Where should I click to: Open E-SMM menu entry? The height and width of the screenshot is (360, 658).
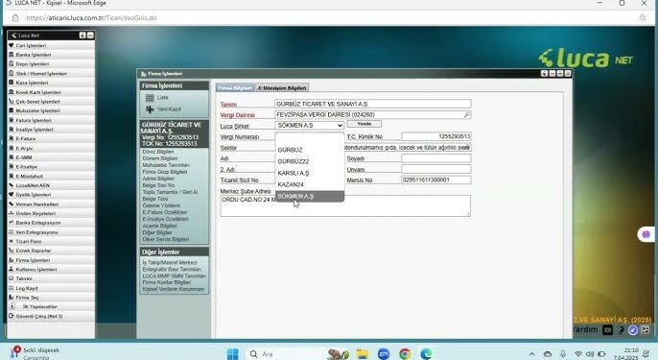click(x=51, y=157)
